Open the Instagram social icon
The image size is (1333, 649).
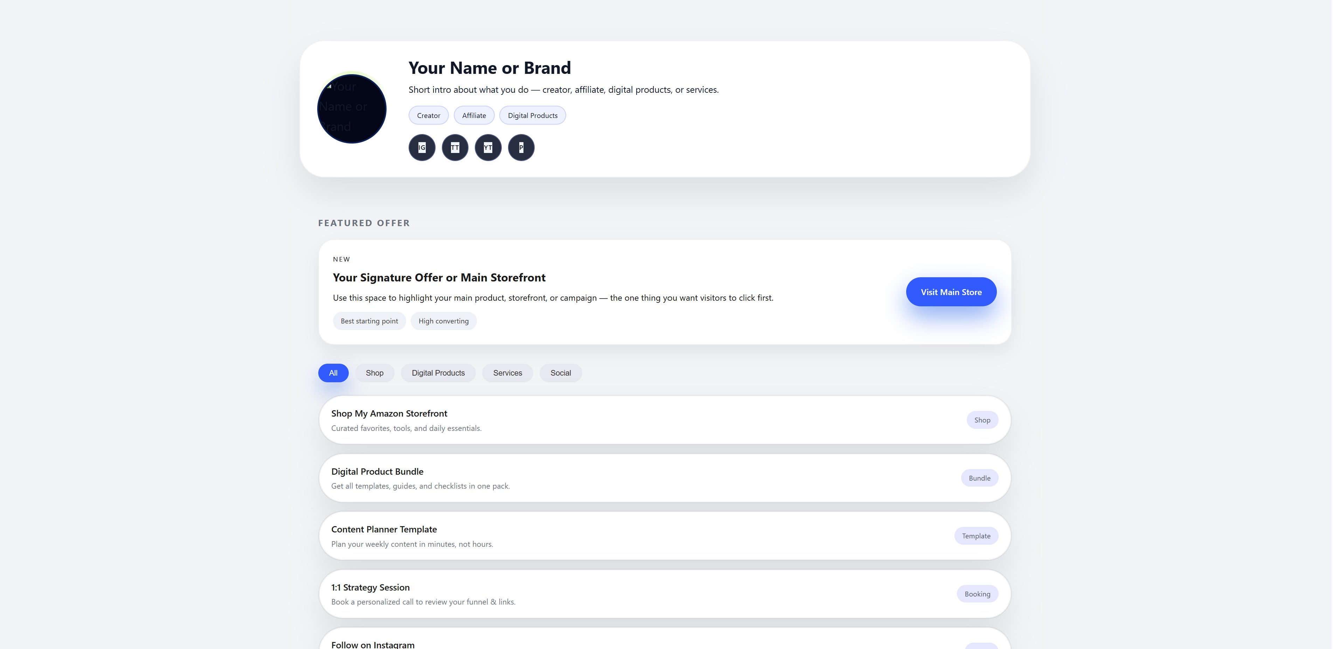pos(422,147)
